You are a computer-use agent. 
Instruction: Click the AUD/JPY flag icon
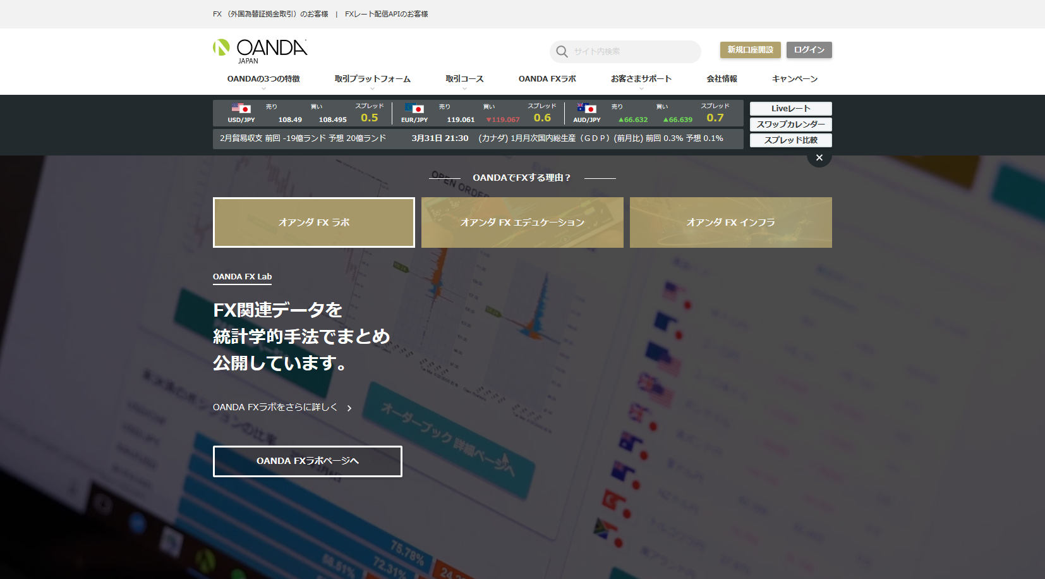pos(587,108)
